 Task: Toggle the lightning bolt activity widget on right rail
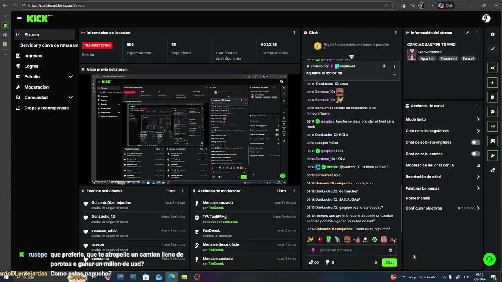[493, 83]
